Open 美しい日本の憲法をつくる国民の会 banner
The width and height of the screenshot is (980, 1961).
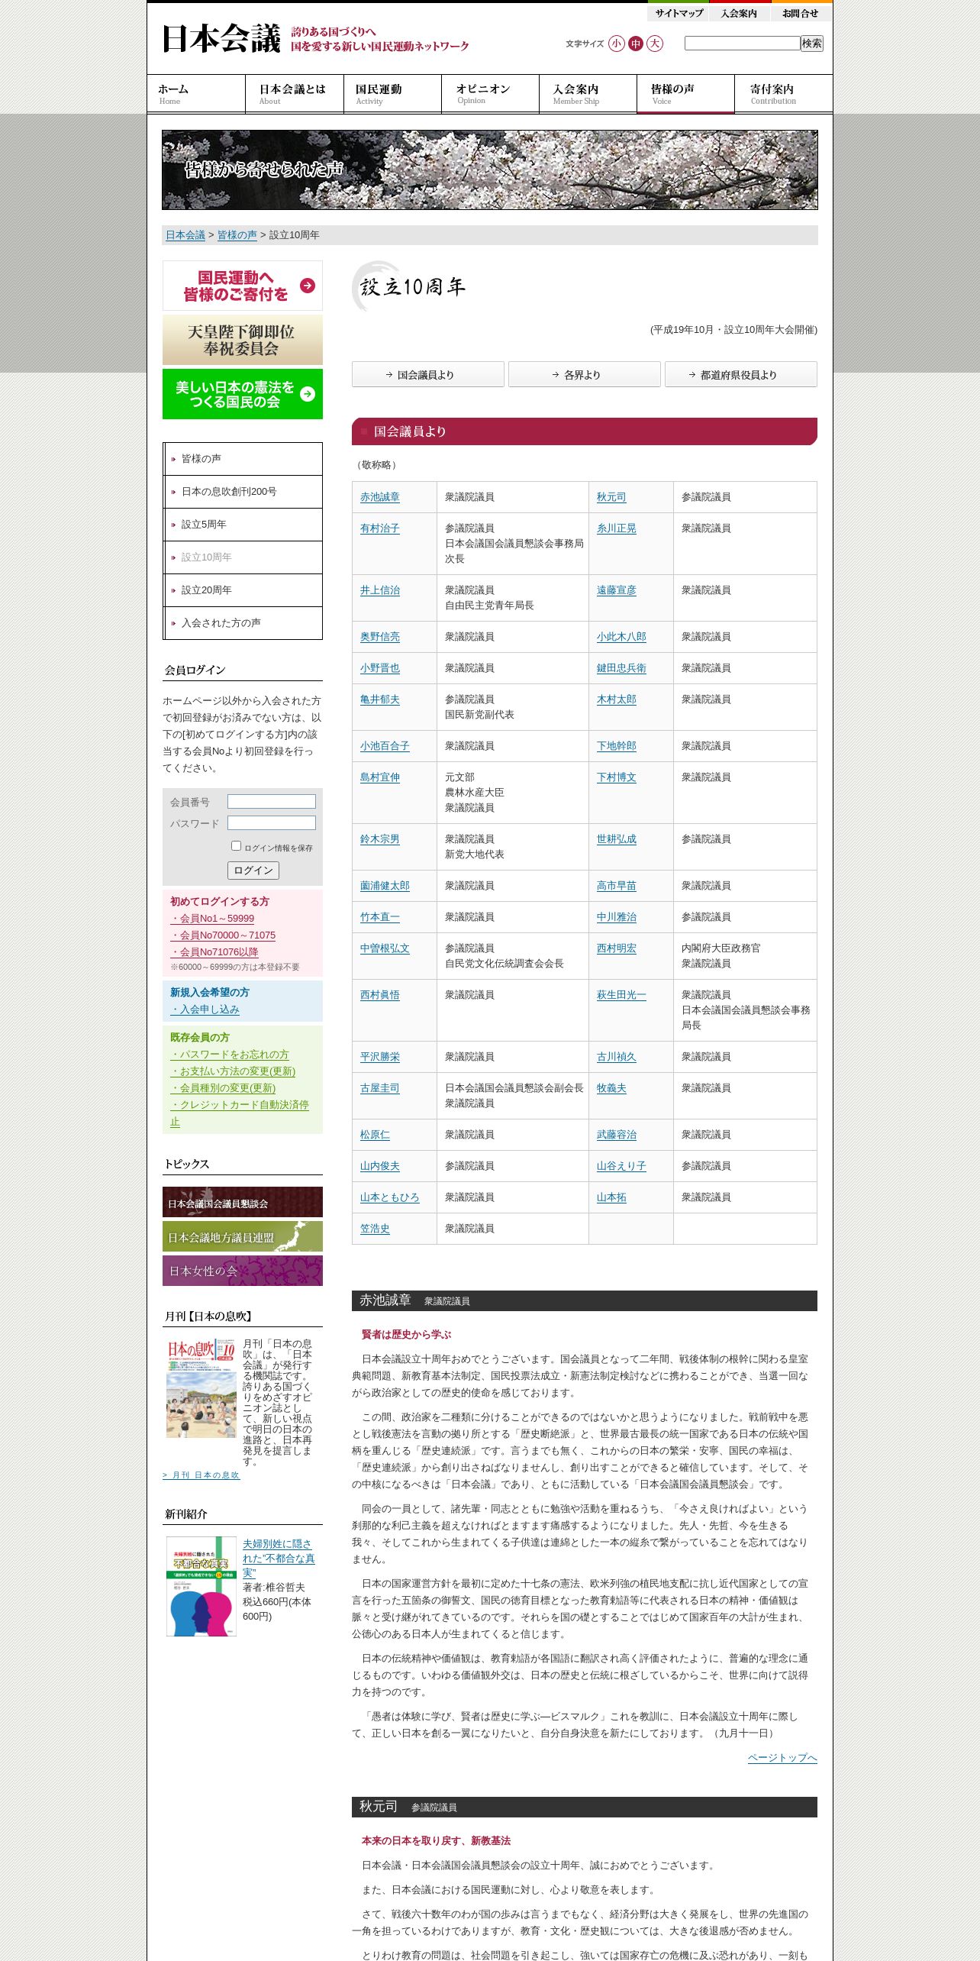click(x=243, y=394)
